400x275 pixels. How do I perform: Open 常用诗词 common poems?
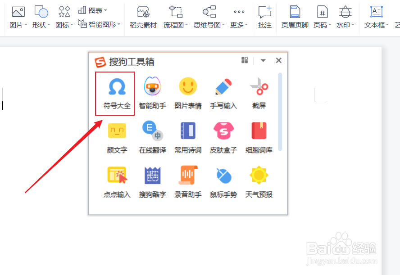click(x=188, y=138)
